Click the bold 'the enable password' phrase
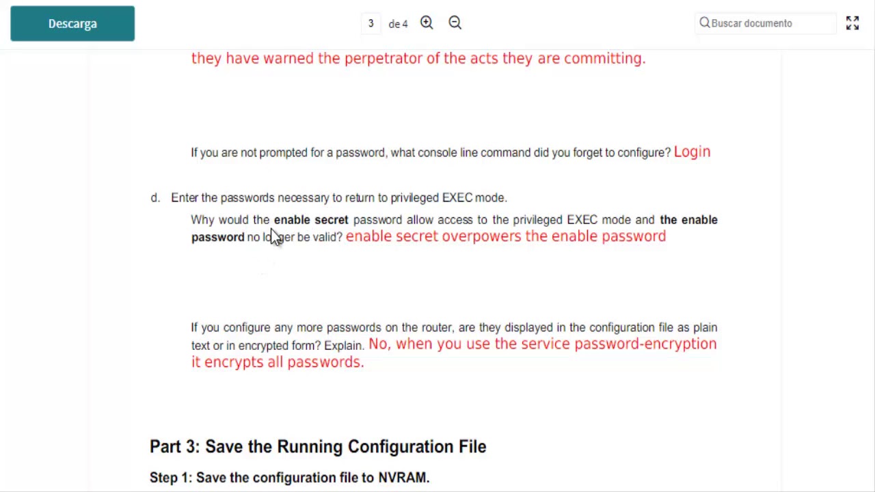Image resolution: width=875 pixels, height=492 pixels. (688, 220)
